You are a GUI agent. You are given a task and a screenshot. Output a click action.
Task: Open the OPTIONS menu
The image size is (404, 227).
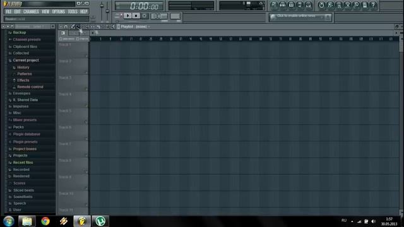pyautogui.click(x=59, y=11)
